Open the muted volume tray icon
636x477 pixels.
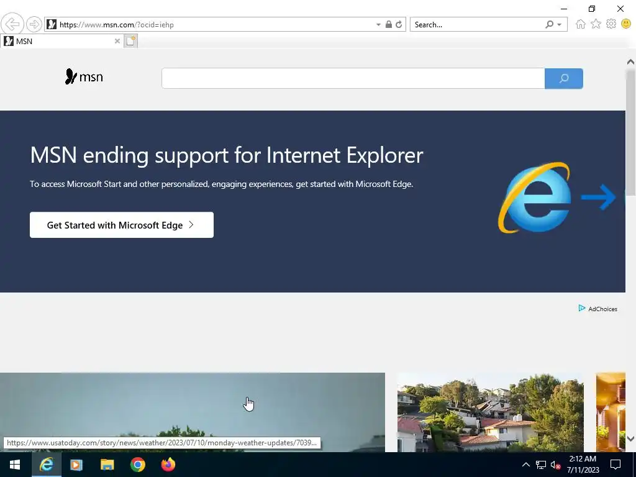(x=555, y=465)
